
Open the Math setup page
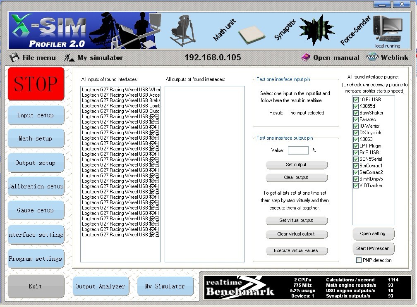pyautogui.click(x=36, y=139)
